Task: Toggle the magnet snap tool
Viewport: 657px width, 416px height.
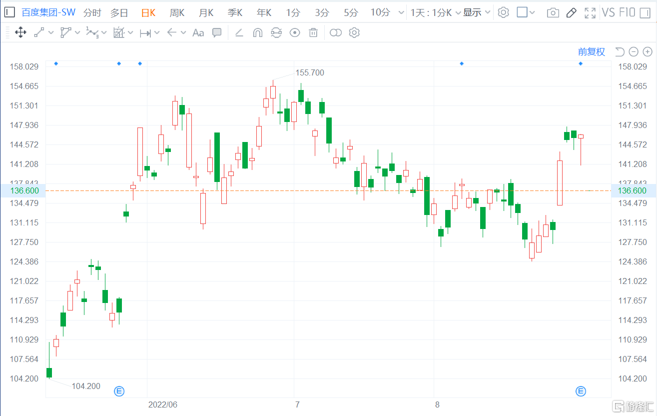Action: 258,33
